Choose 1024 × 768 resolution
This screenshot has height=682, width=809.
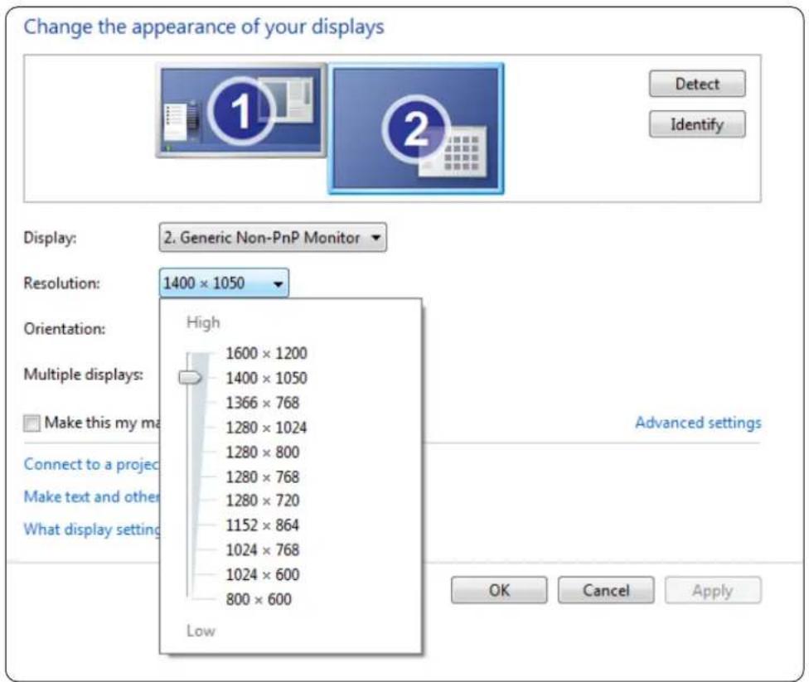pos(263,550)
